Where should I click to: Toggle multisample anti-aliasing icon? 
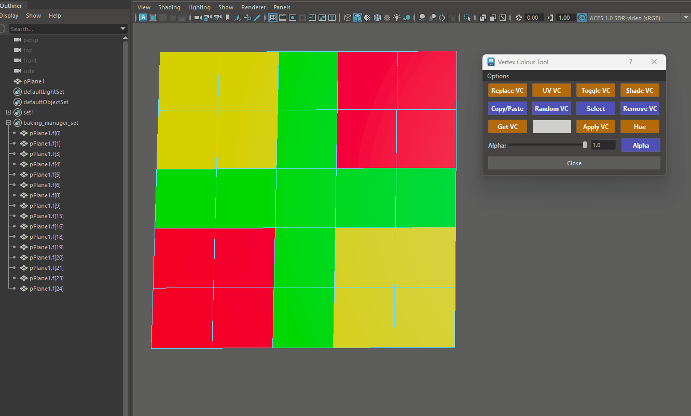coord(442,18)
